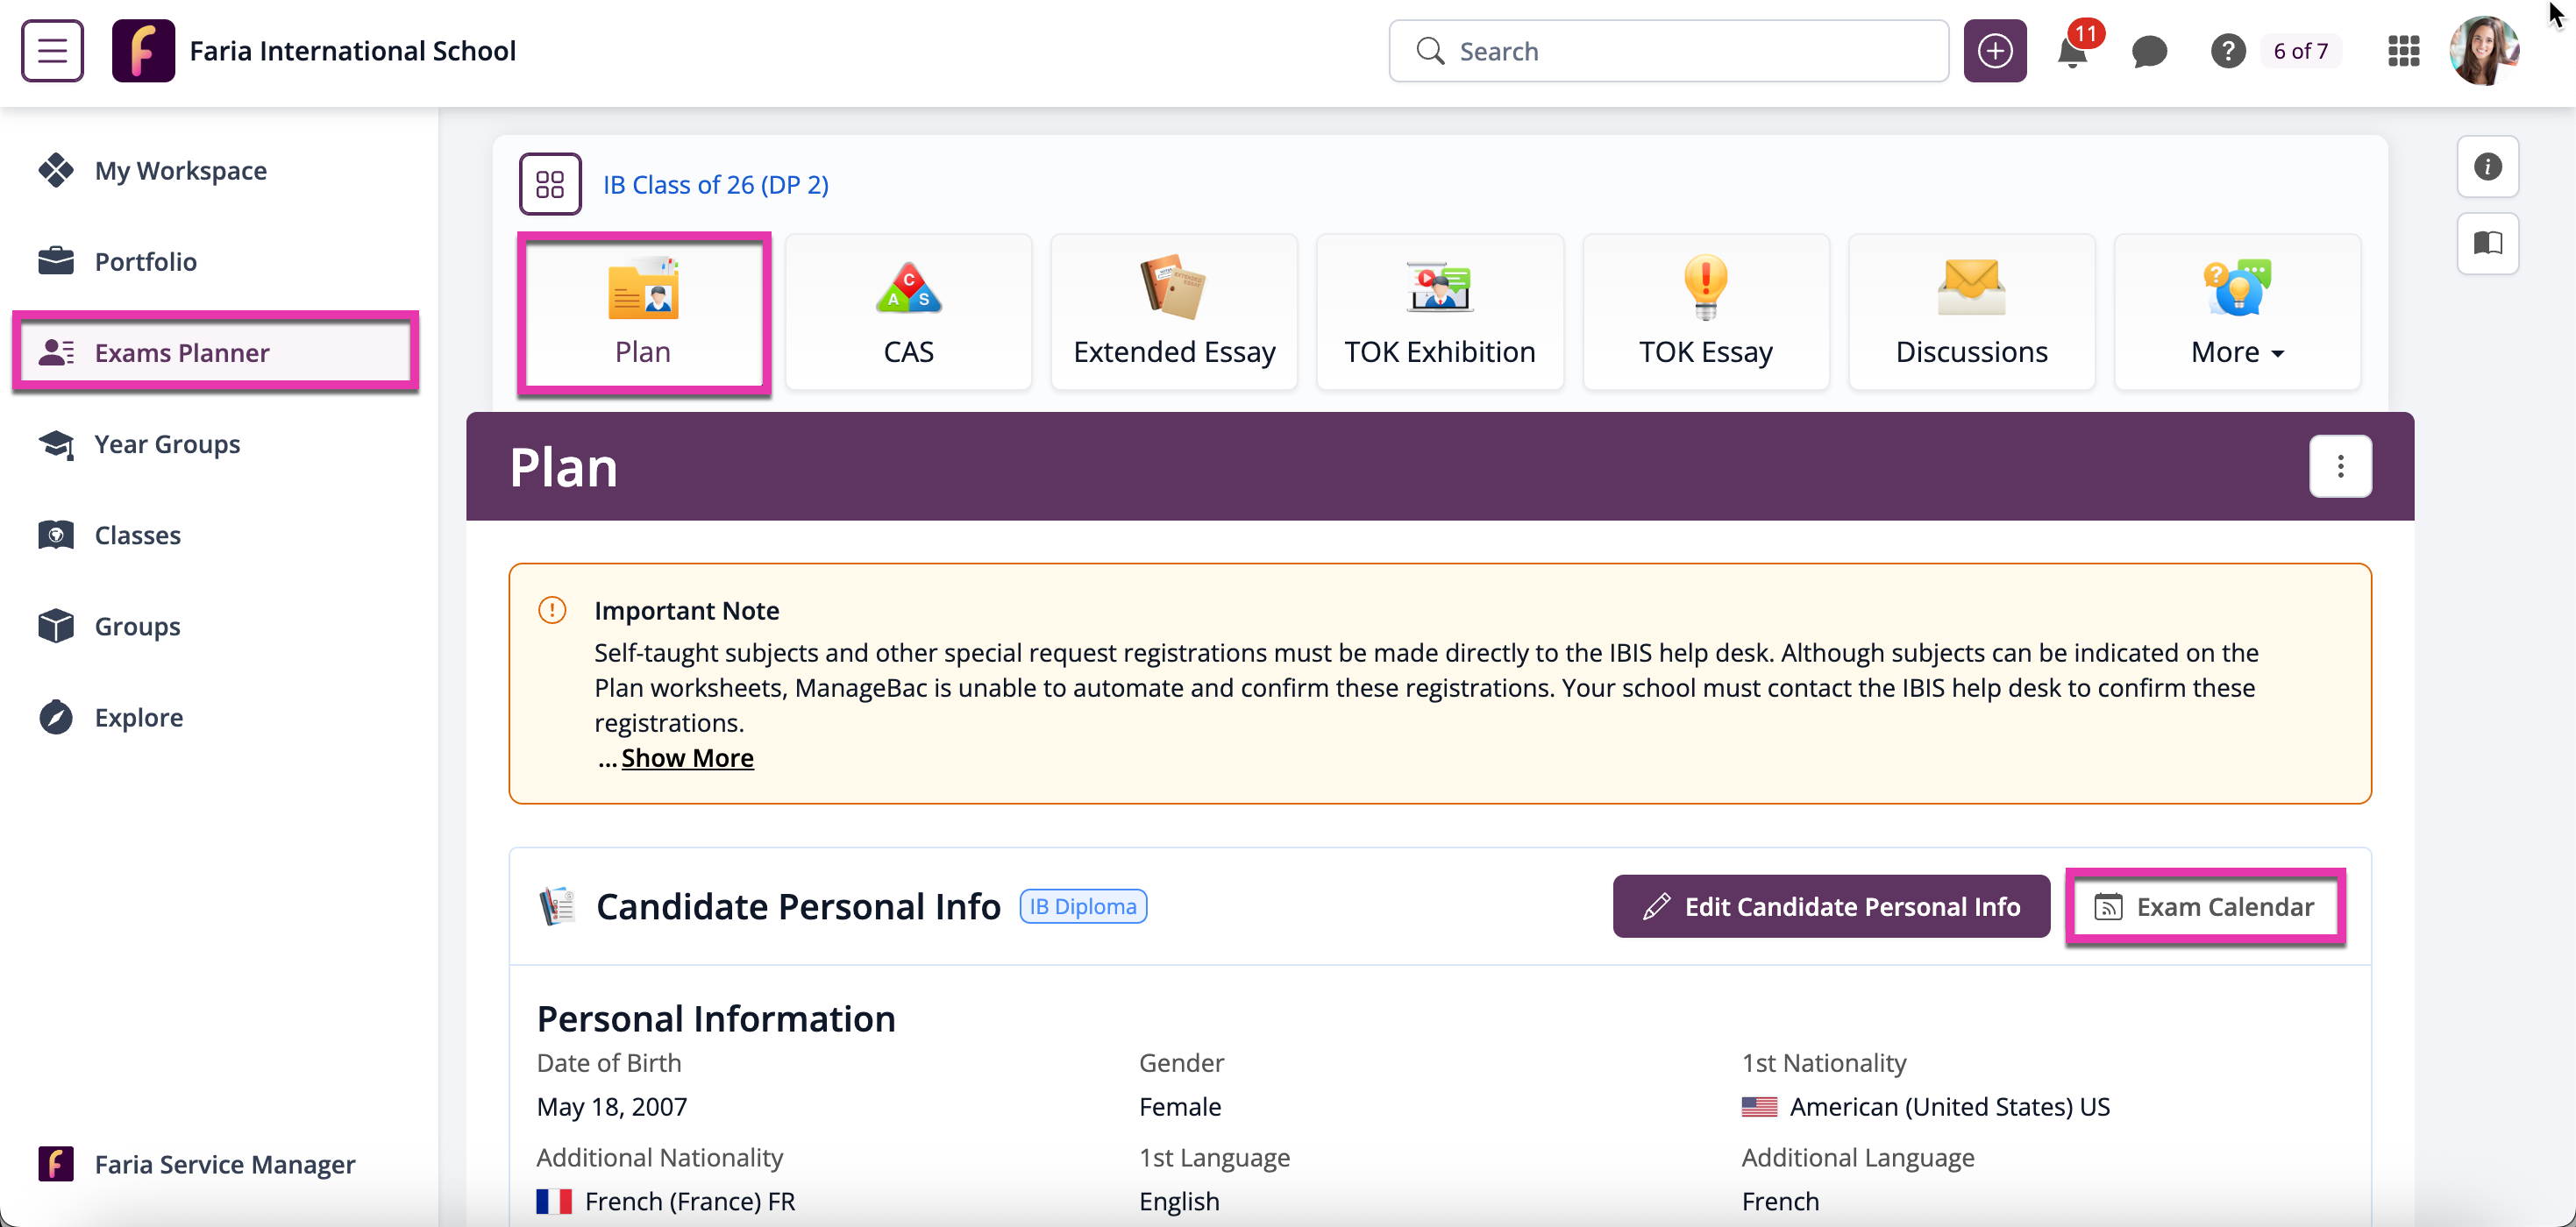Open the apps grid launcher
This screenshot has height=1227, width=2576.
point(2403,51)
